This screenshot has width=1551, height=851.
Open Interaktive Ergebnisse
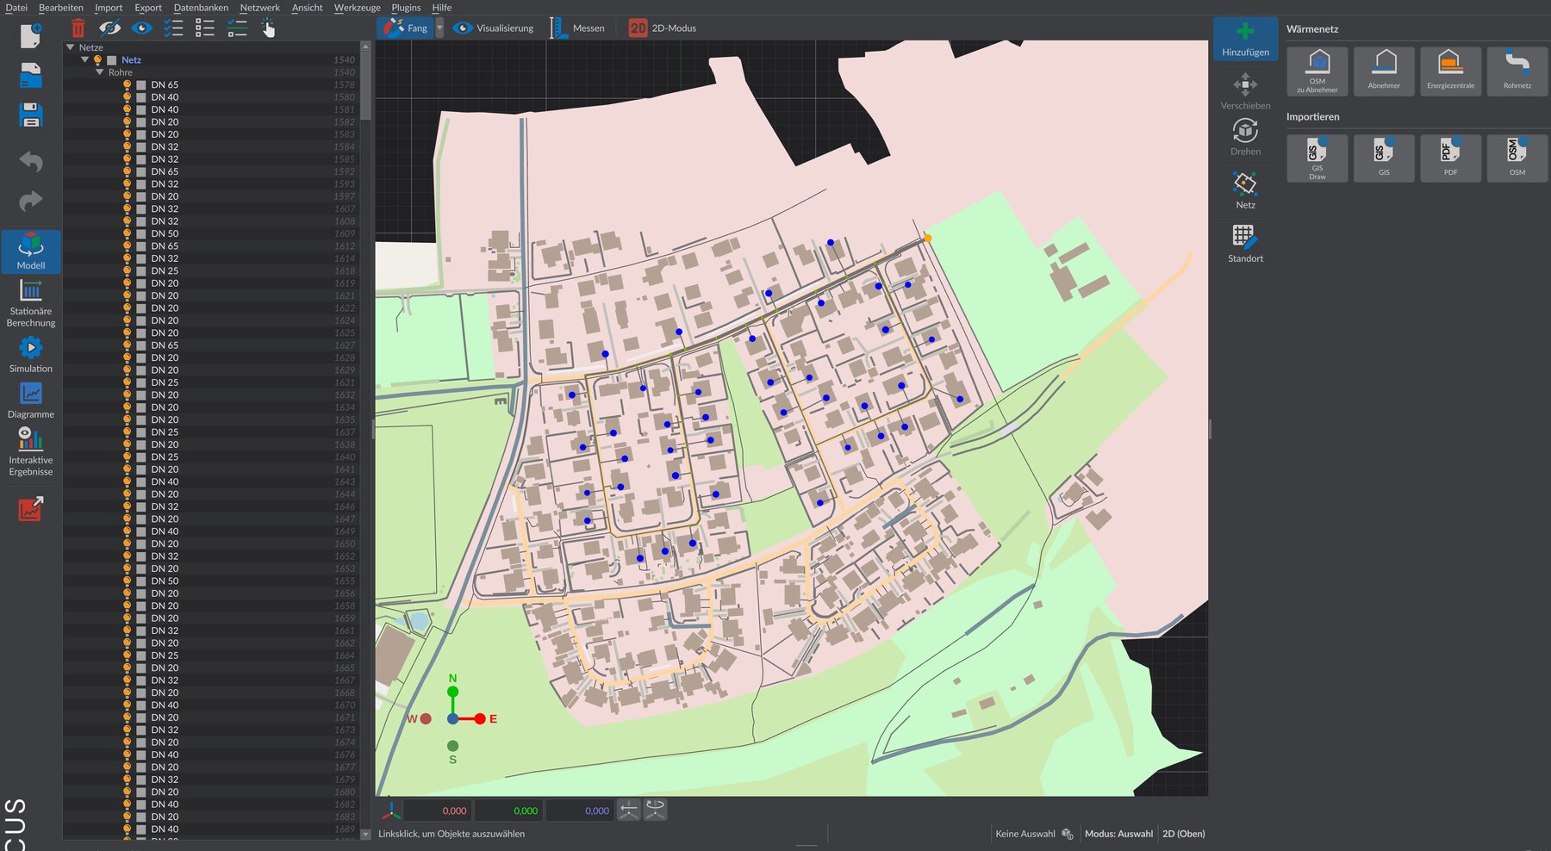point(31,451)
